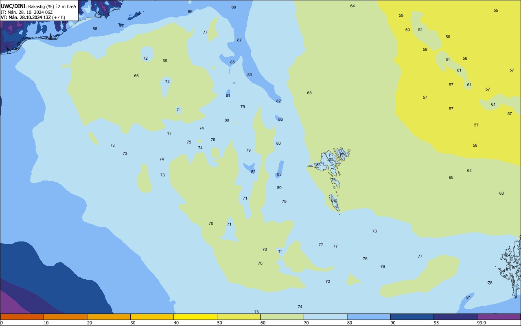
Task: Click the pale blue 70–80 legend swatch
Action: click(325, 317)
